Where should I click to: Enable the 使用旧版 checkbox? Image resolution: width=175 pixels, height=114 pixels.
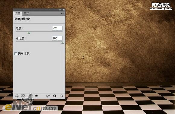click(16, 54)
